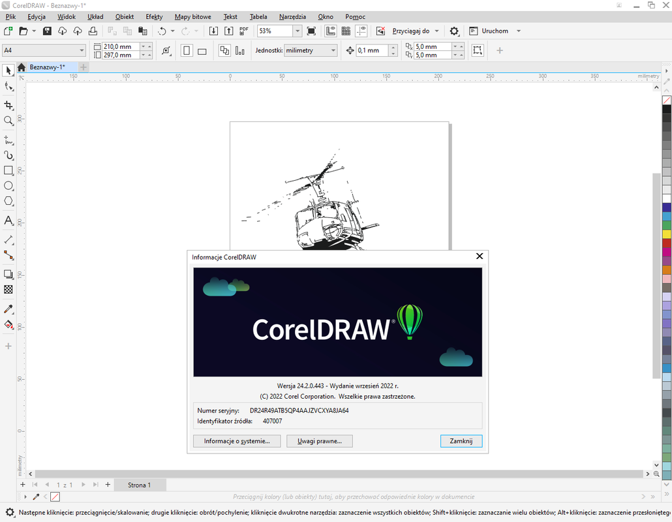Select the Polygon tool
Viewport: 672px width, 522px height.
[x=8, y=201]
